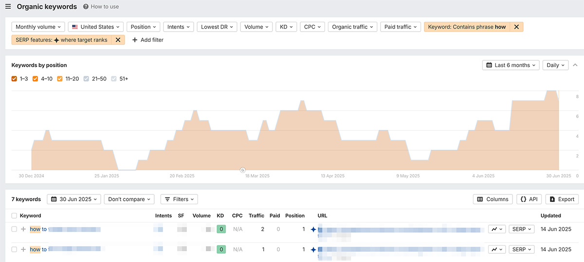
Task: Sort by the Paid column header
Action: (275, 216)
